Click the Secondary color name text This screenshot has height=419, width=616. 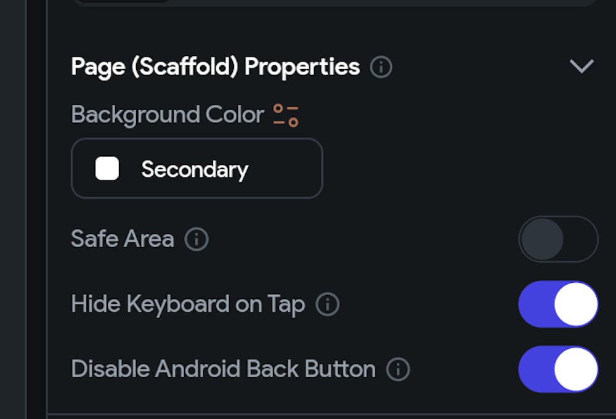tap(195, 169)
